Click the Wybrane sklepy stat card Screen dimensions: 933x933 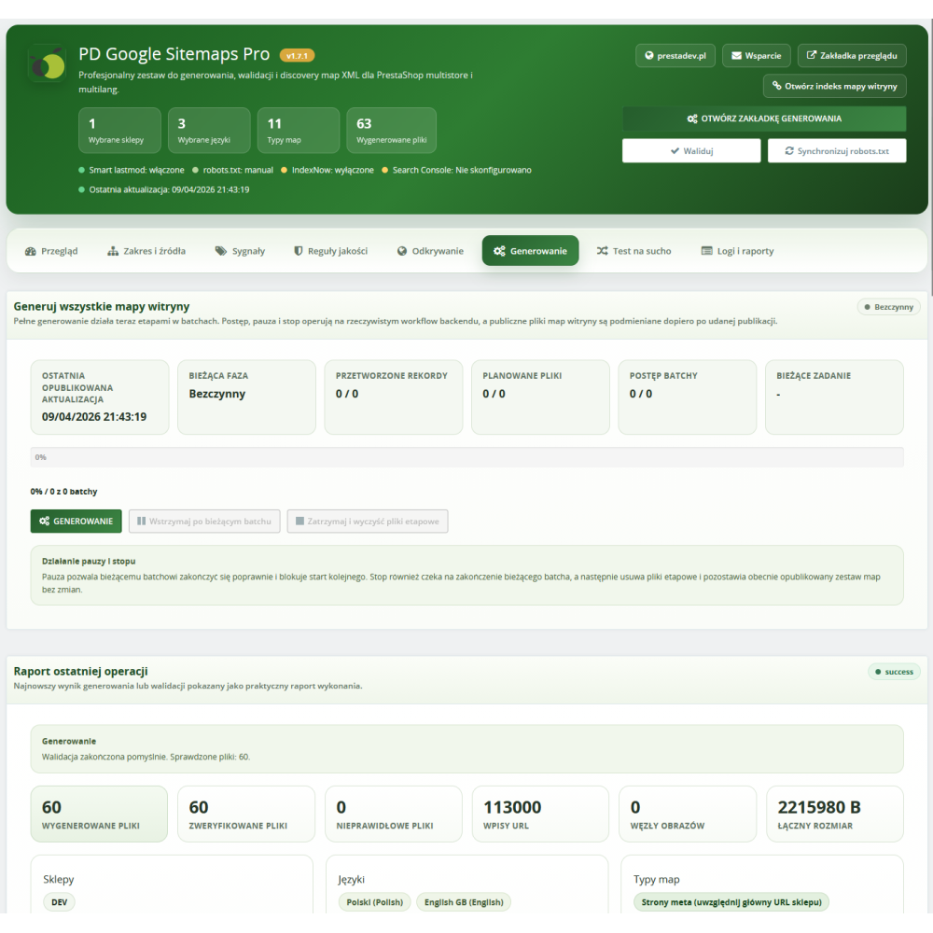(x=119, y=131)
